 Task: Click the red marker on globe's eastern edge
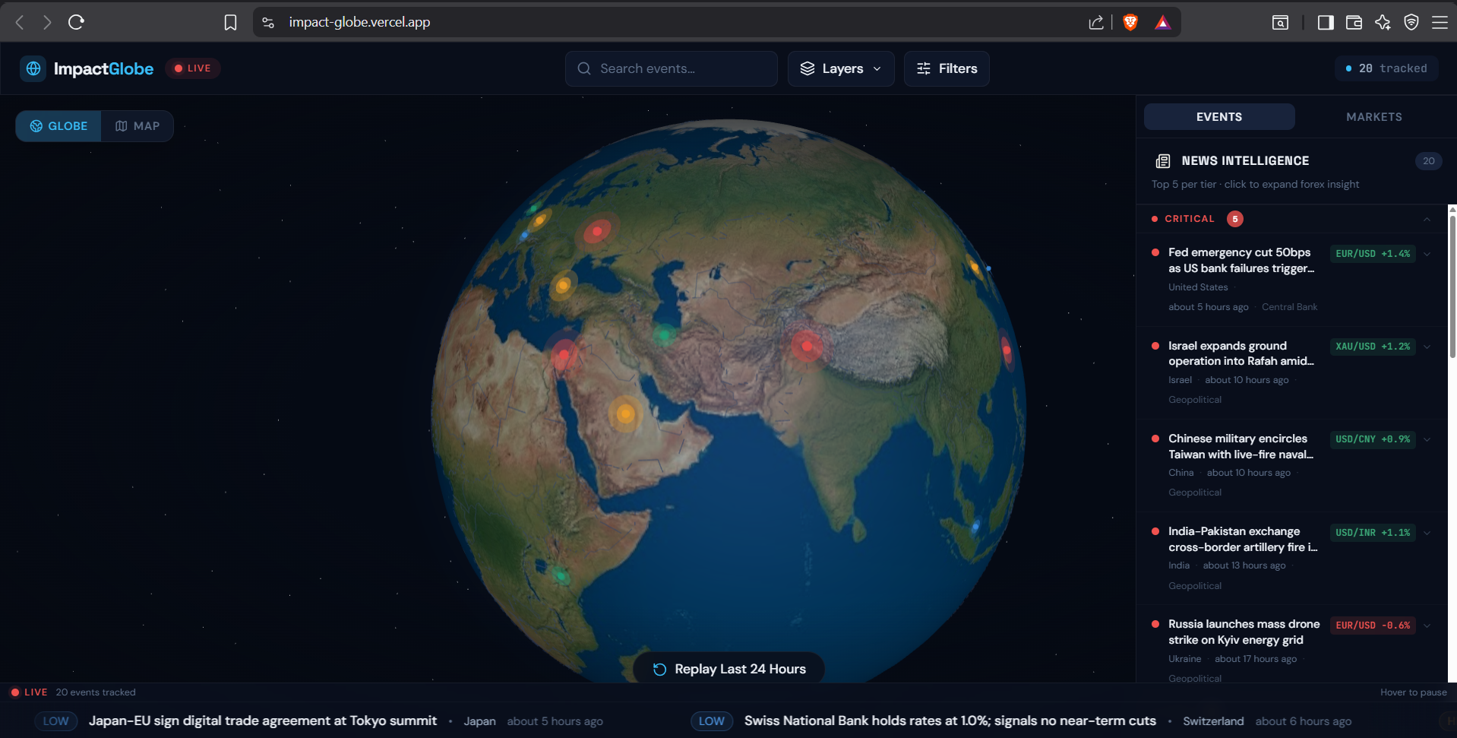[1006, 350]
